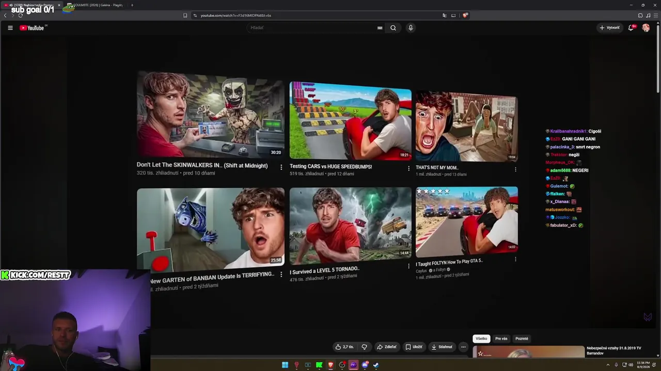Image resolution: width=661 pixels, height=371 pixels.
Task: Open more options for GARTEN of BANBAN video
Action: [x=281, y=275]
